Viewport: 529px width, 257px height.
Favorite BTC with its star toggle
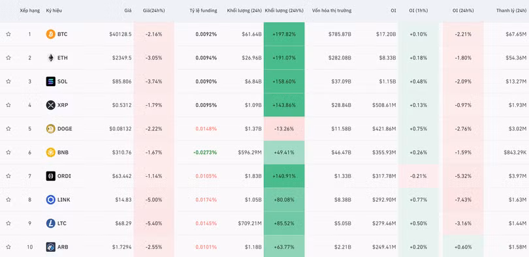pyautogui.click(x=8, y=34)
